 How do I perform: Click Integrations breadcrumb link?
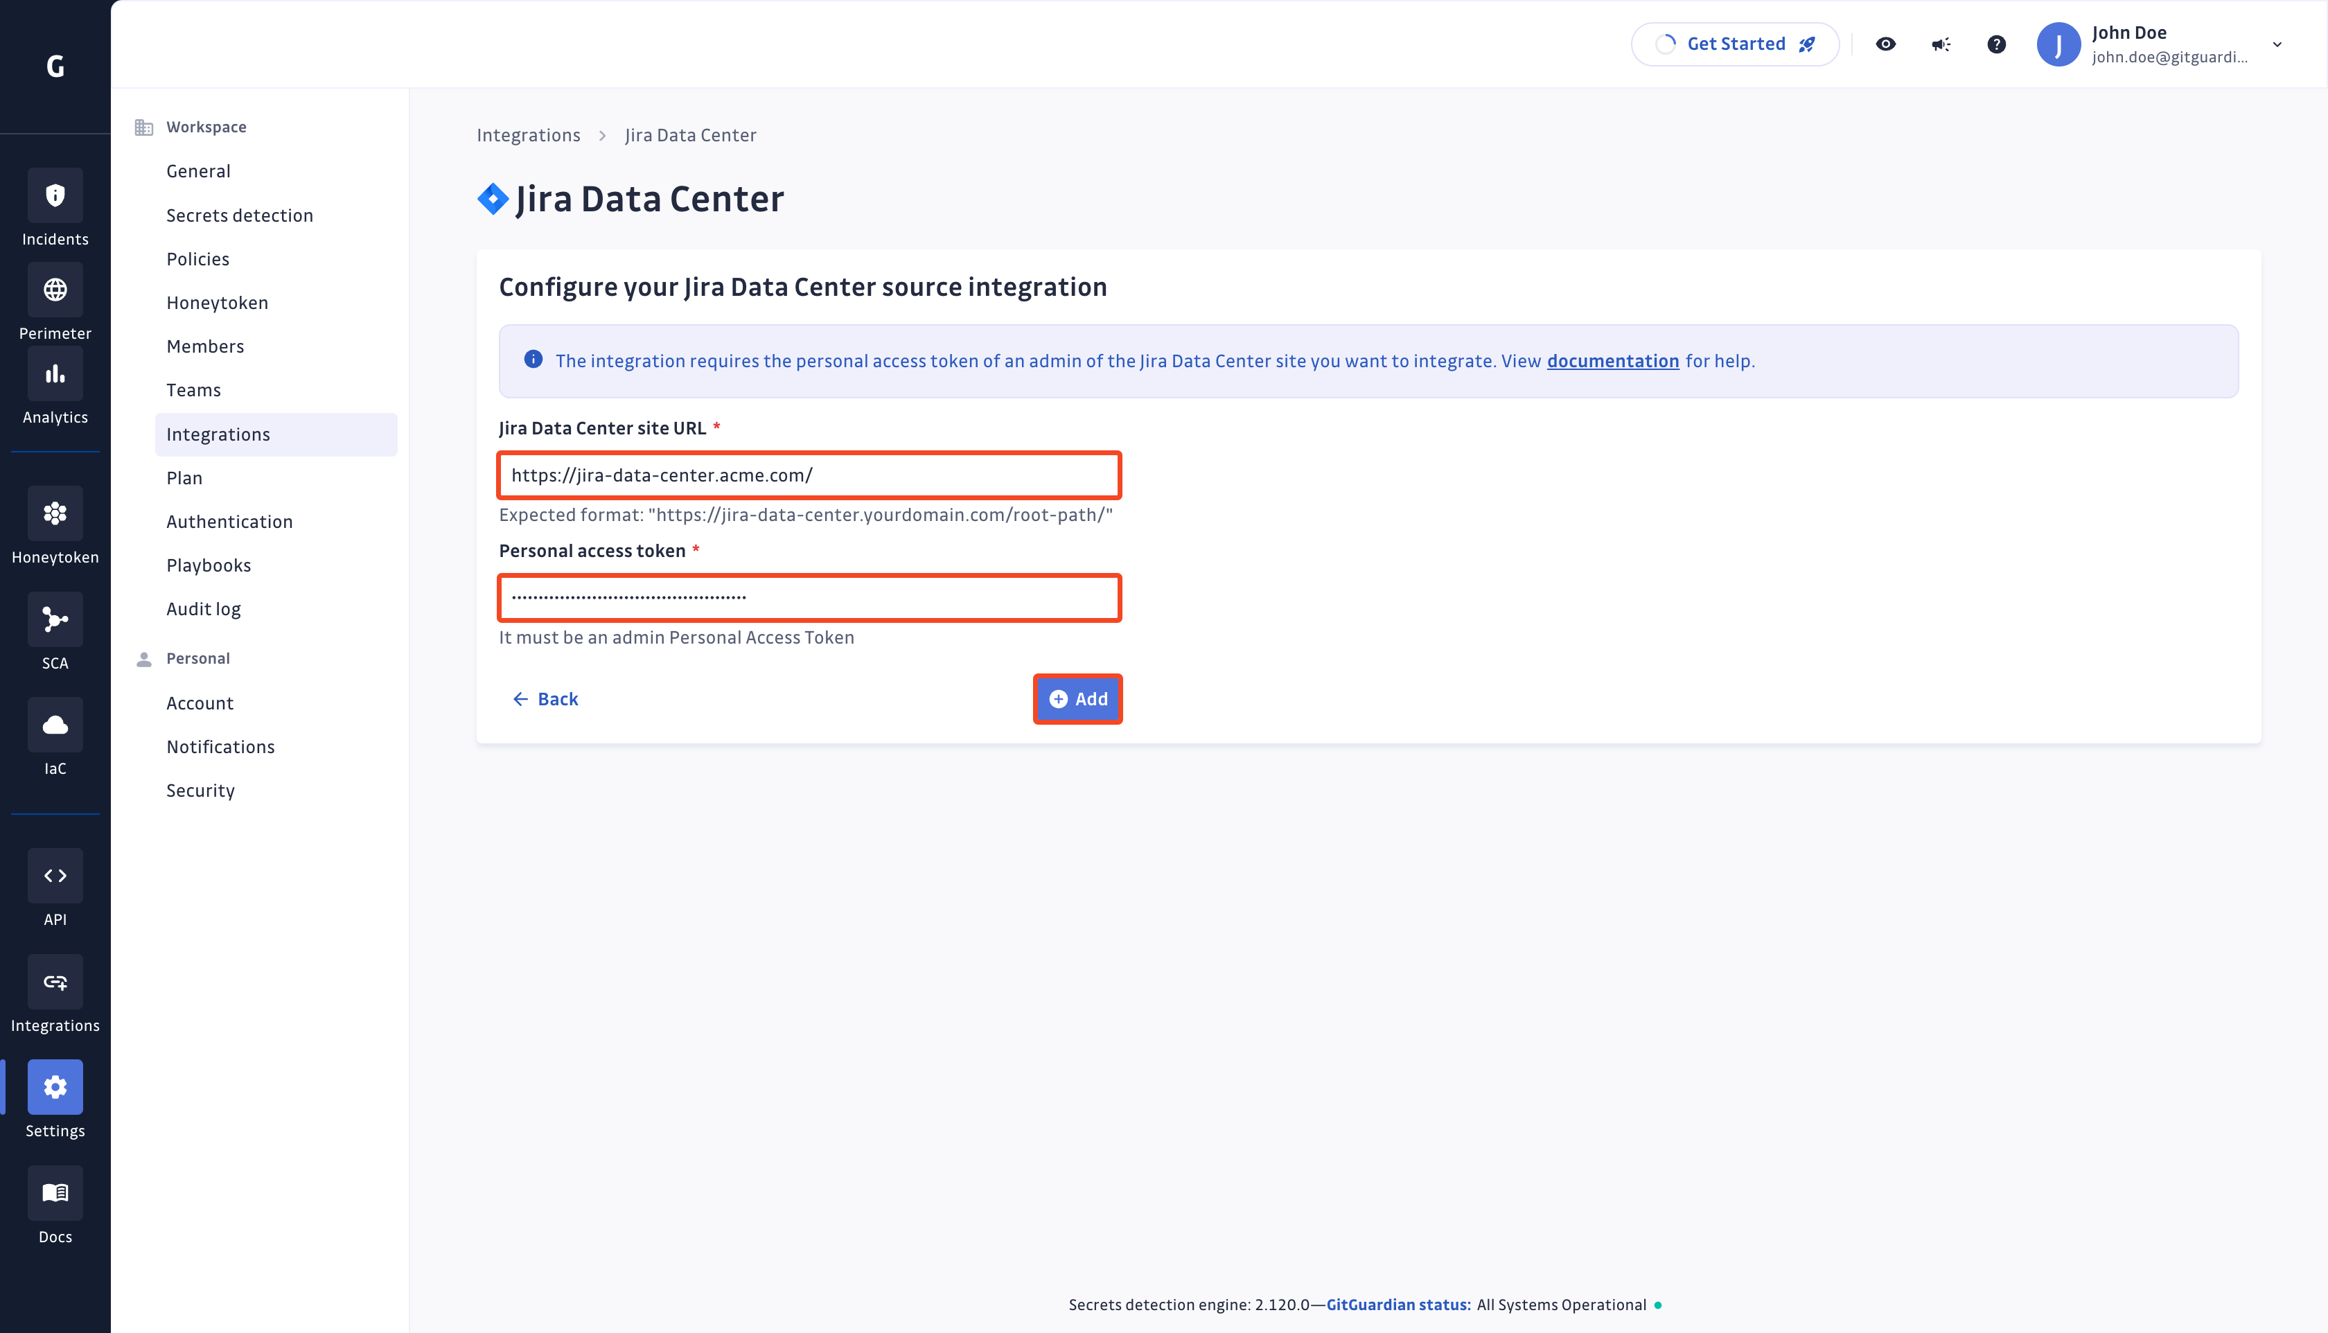(528, 136)
